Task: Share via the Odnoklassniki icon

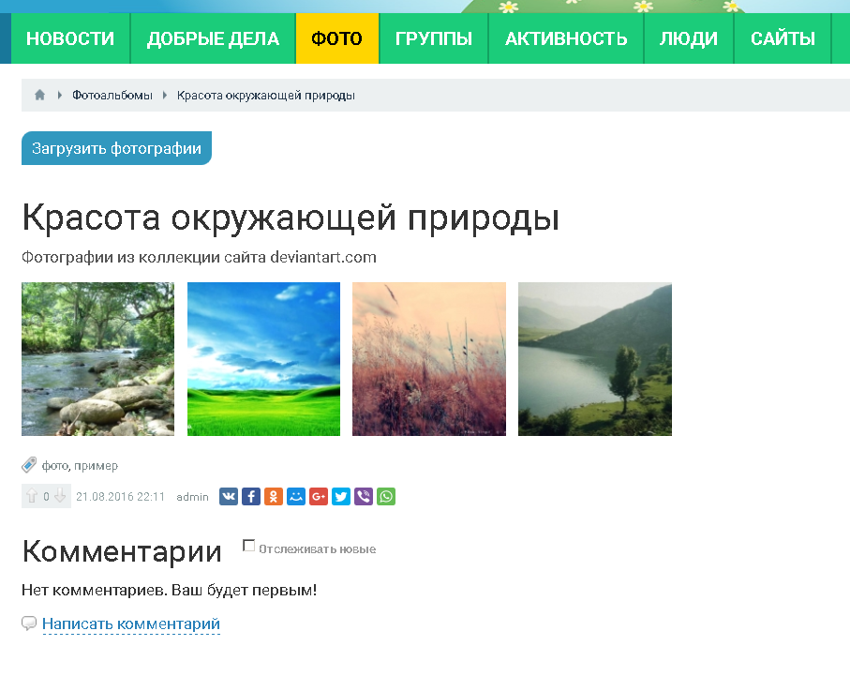Action: [274, 497]
